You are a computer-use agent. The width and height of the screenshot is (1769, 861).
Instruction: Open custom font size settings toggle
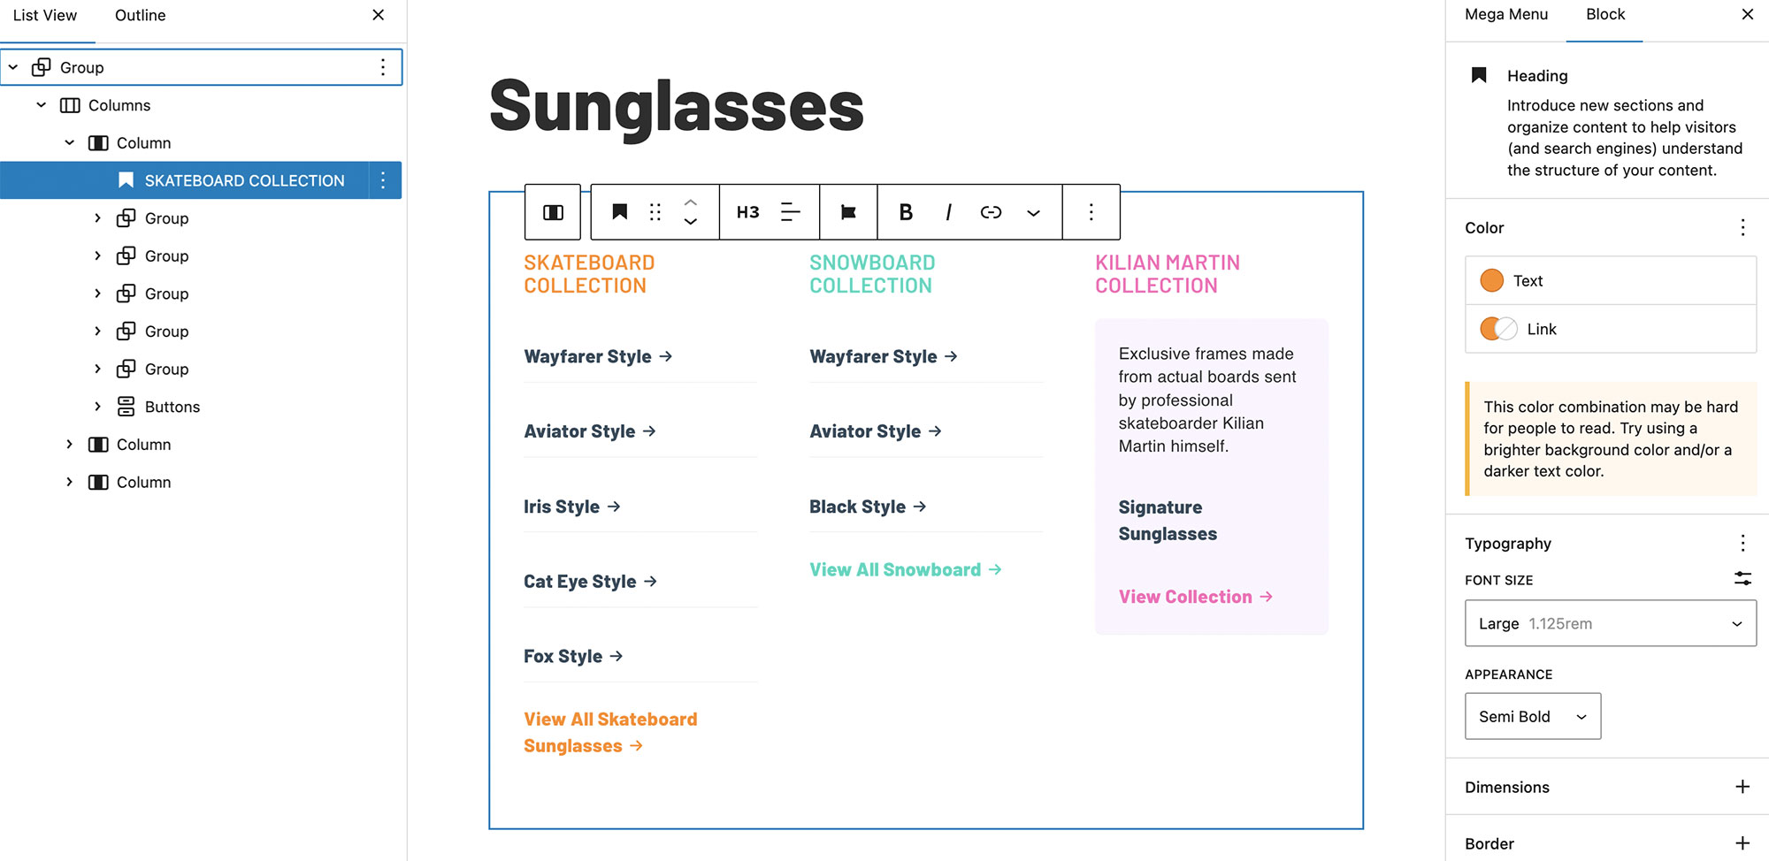(1742, 579)
